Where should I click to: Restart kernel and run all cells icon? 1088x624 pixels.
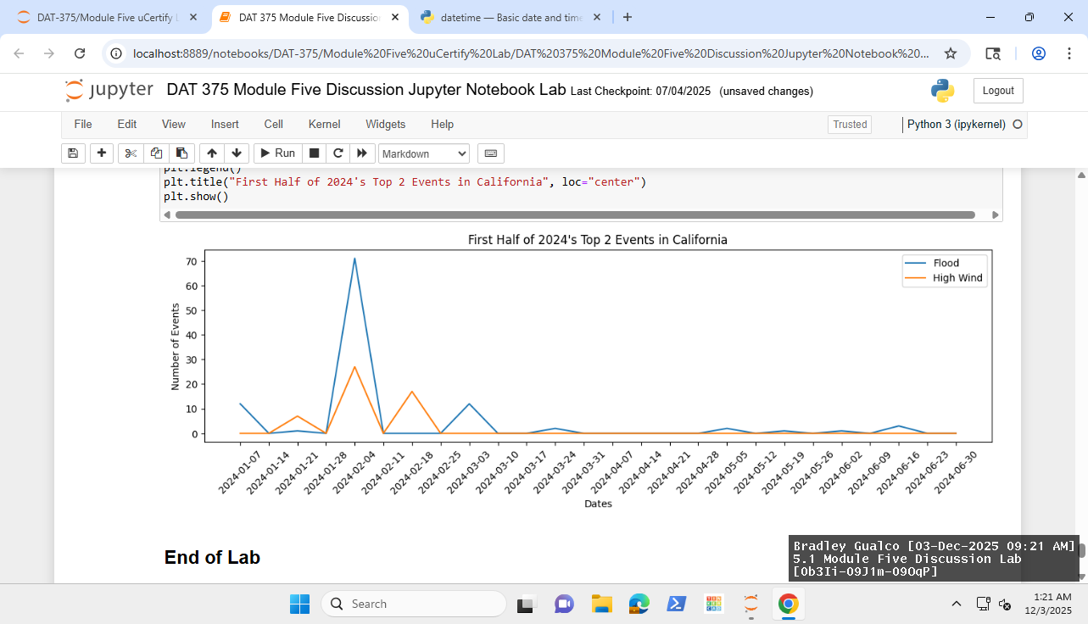point(362,153)
